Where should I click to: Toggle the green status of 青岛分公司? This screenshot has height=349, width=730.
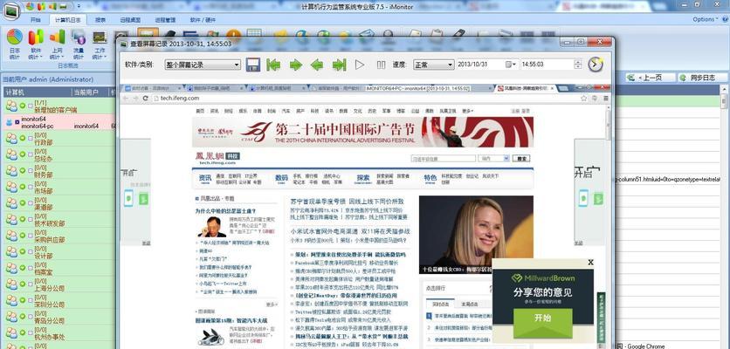[x=23, y=317]
